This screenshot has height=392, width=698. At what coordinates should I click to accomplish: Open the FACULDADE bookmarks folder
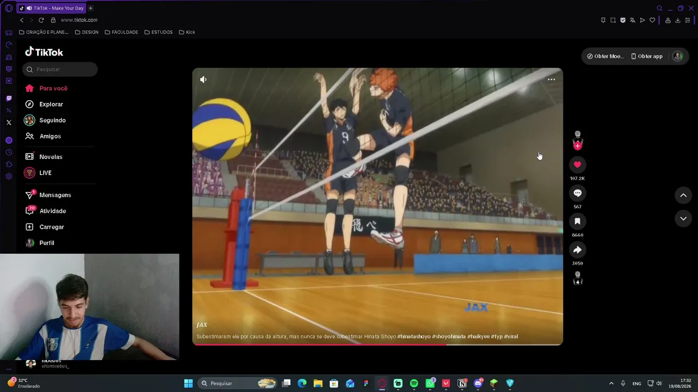(x=121, y=32)
